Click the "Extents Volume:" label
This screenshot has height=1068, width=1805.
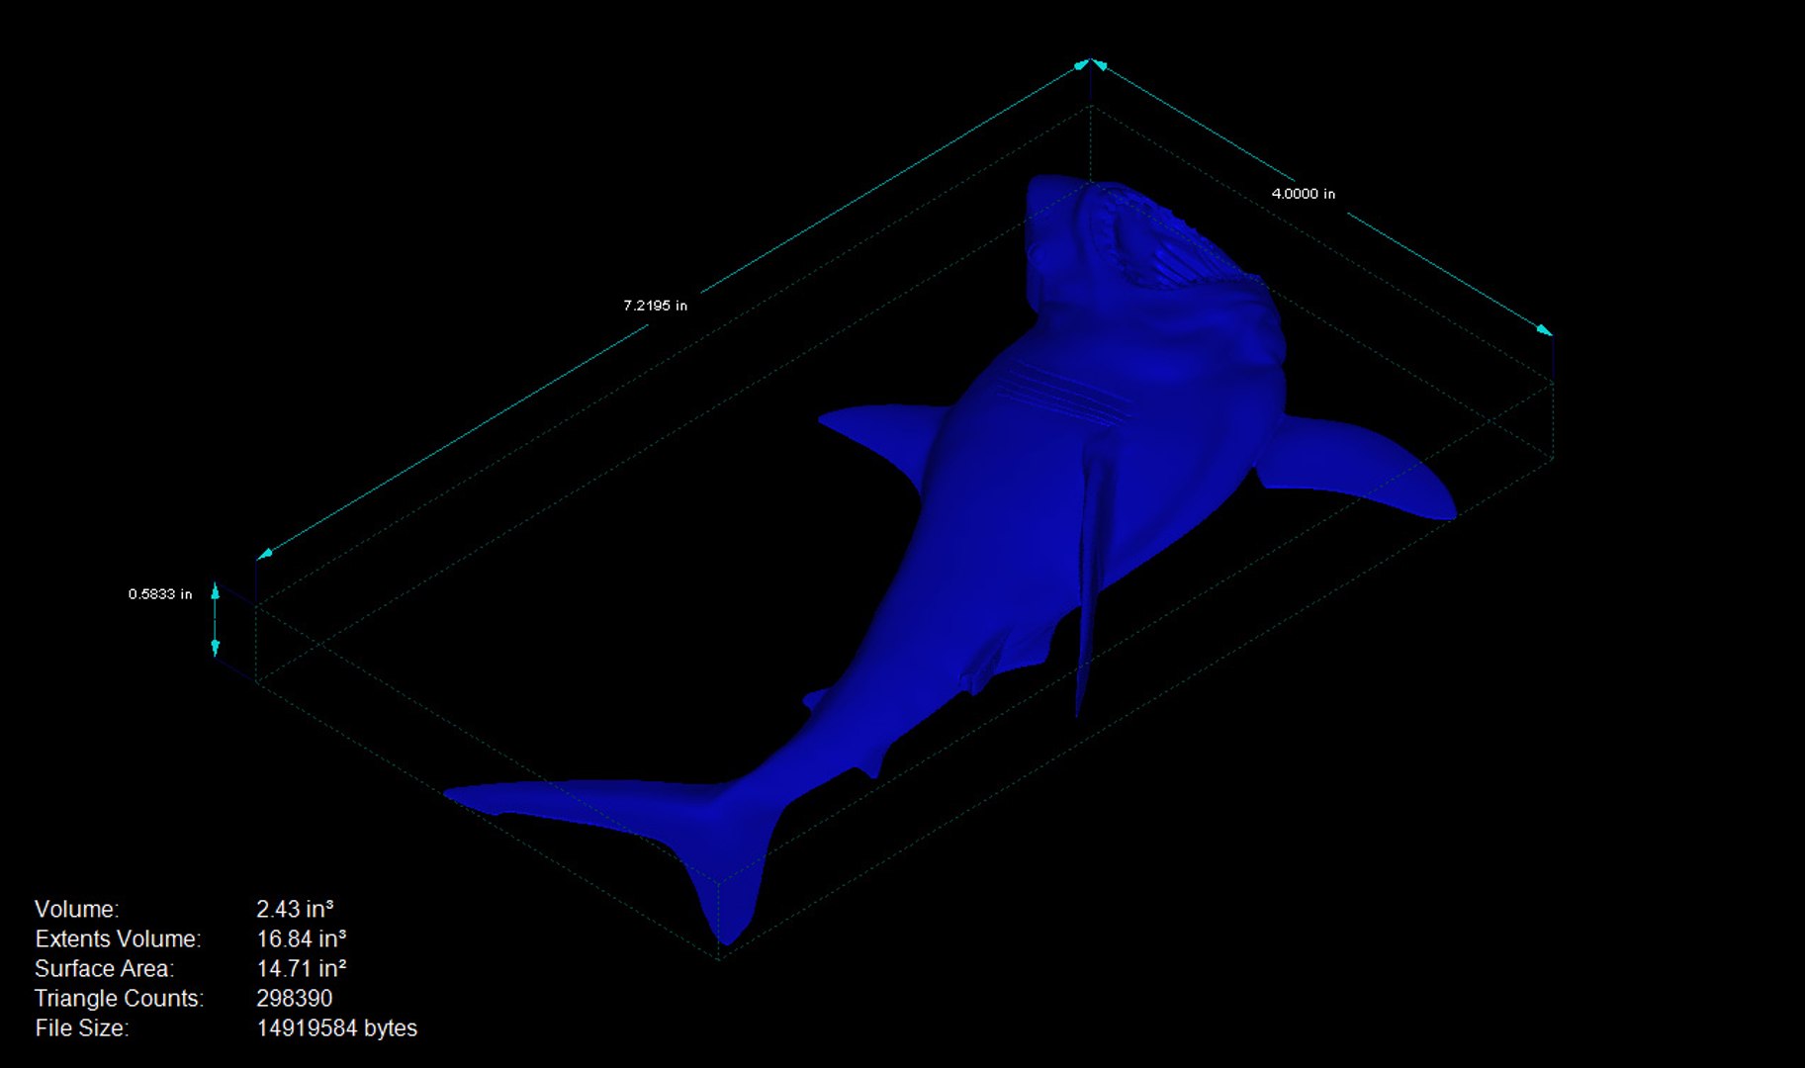click(x=118, y=939)
